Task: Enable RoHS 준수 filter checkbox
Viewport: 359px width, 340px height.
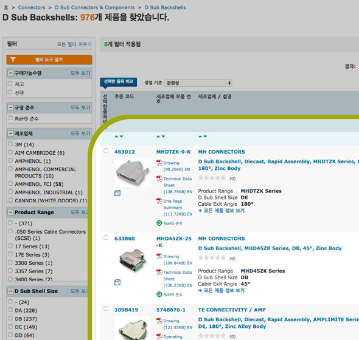Action: pos(10,118)
